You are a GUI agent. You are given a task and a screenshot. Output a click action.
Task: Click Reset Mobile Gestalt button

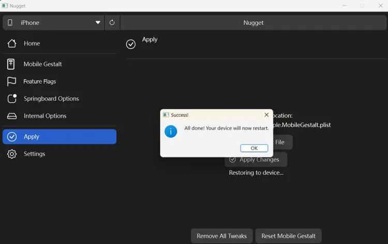tap(288, 236)
